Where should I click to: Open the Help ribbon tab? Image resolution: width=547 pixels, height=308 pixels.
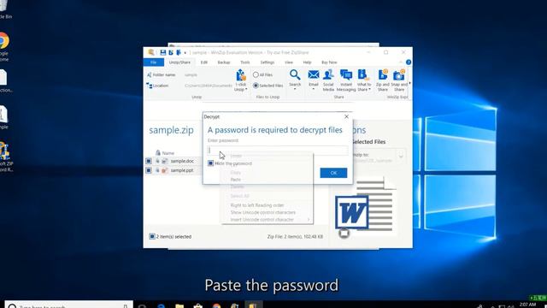tap(307, 62)
